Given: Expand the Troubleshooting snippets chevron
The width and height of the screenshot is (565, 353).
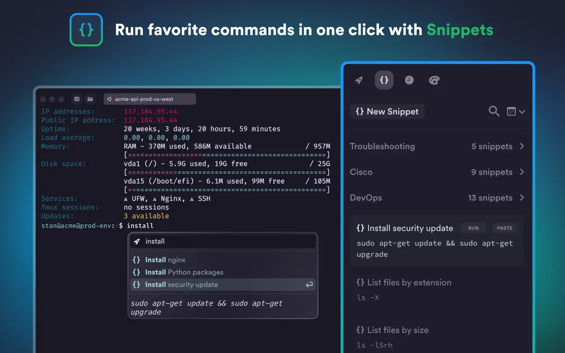Looking at the screenshot, I should [522, 146].
